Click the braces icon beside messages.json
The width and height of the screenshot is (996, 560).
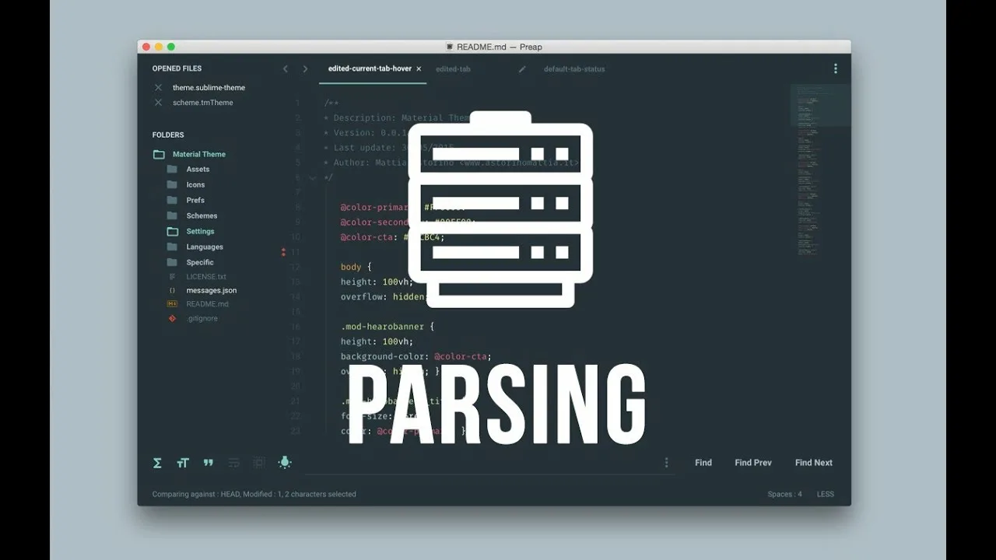pyautogui.click(x=172, y=290)
